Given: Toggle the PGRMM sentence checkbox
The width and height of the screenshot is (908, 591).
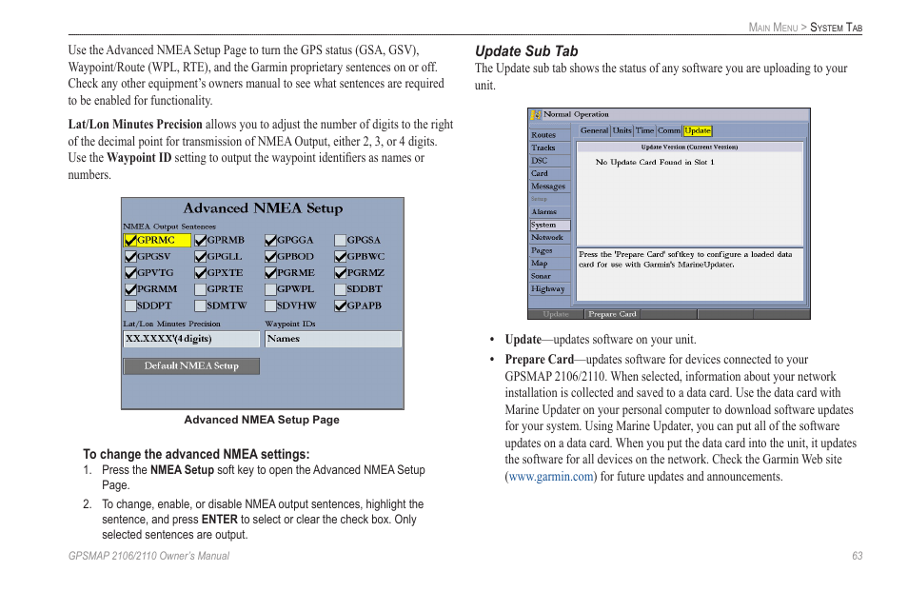Looking at the screenshot, I should click(131, 289).
